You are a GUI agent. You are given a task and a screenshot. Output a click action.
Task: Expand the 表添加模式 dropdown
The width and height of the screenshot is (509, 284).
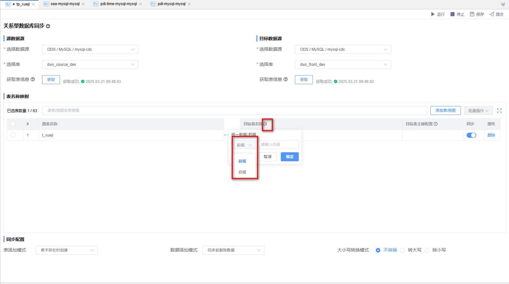click(66, 250)
